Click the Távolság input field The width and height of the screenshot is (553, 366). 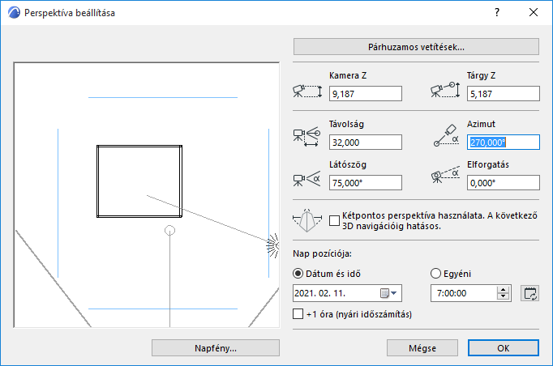pyautogui.click(x=365, y=143)
